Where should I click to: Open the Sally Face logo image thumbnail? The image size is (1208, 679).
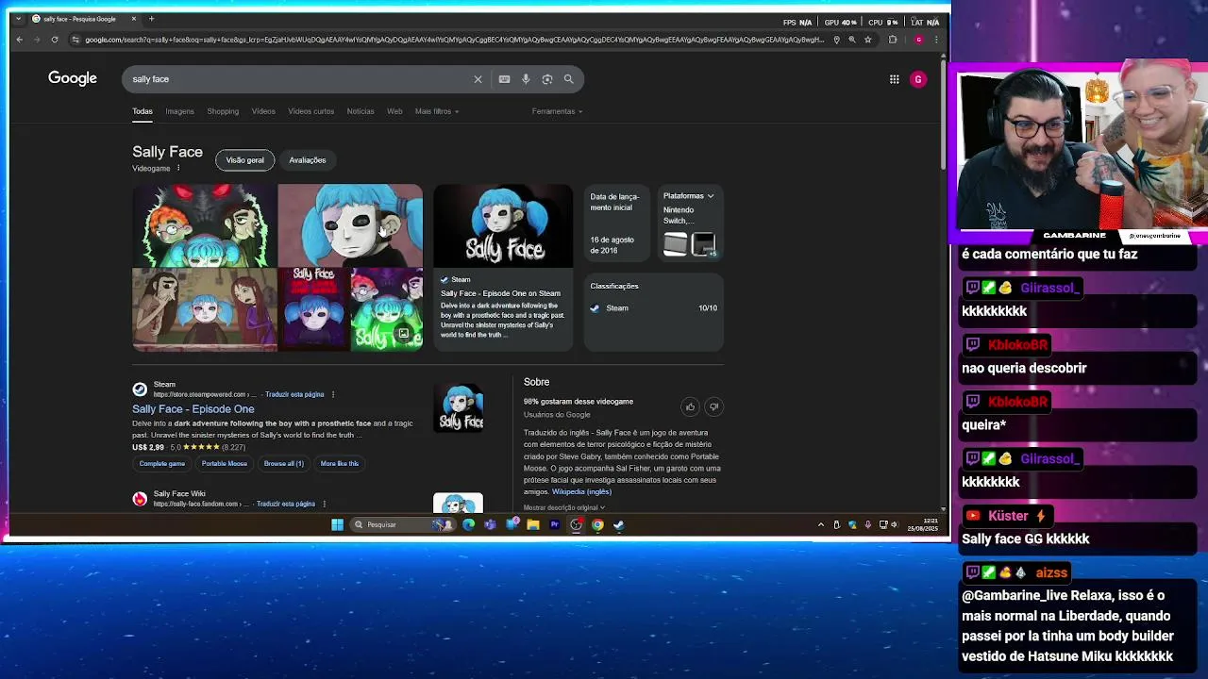(503, 225)
